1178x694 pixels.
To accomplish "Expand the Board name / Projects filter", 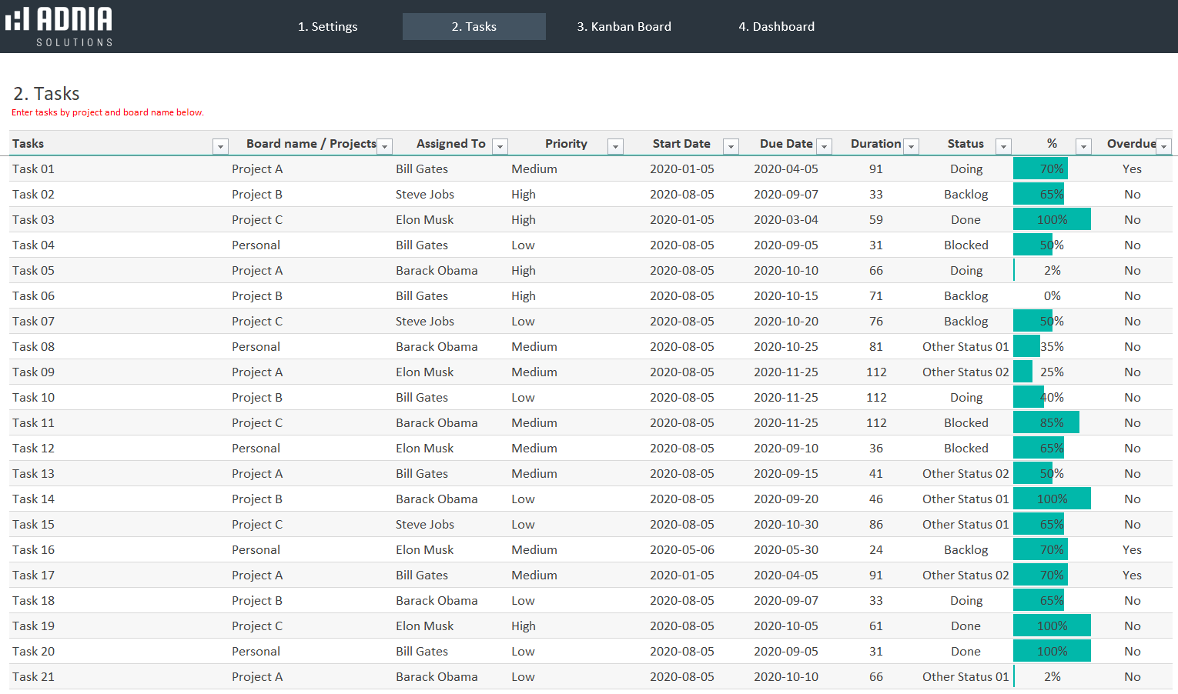I will point(385,146).
